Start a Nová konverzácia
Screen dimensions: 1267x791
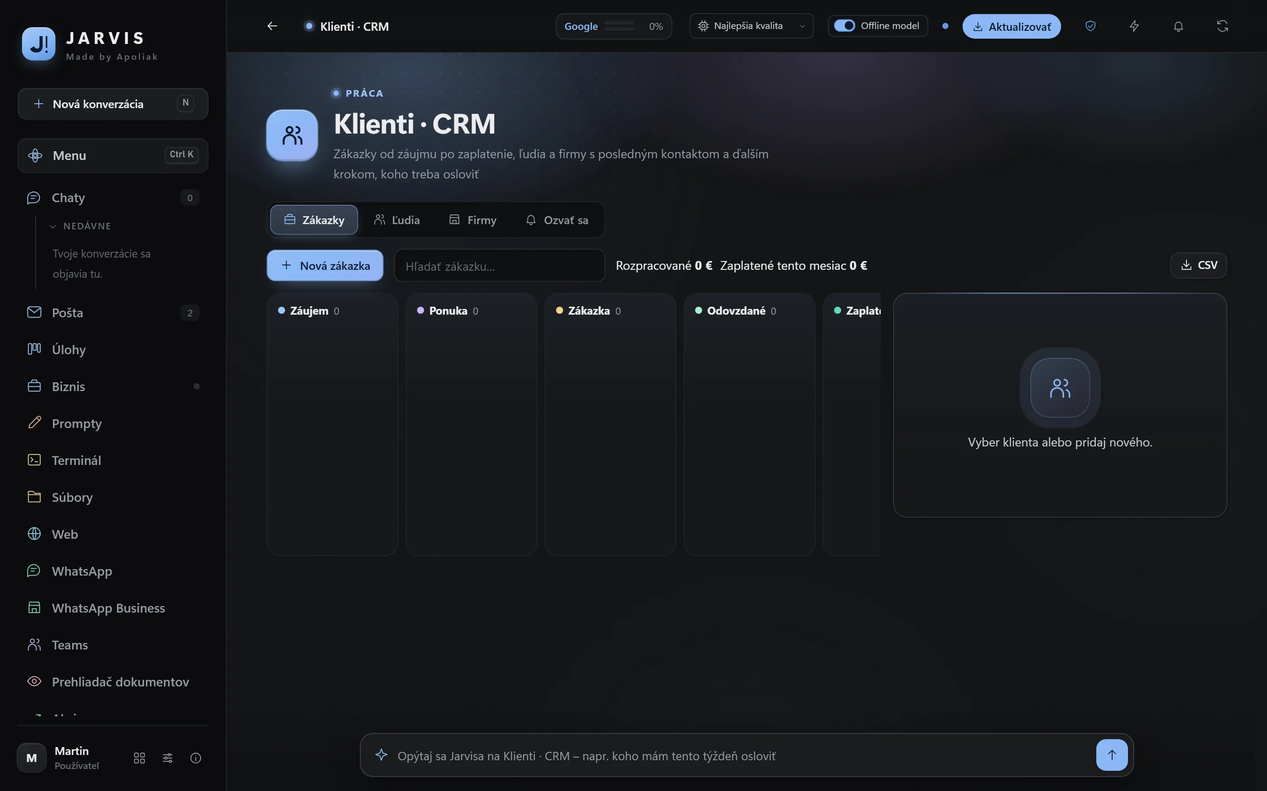[113, 104]
